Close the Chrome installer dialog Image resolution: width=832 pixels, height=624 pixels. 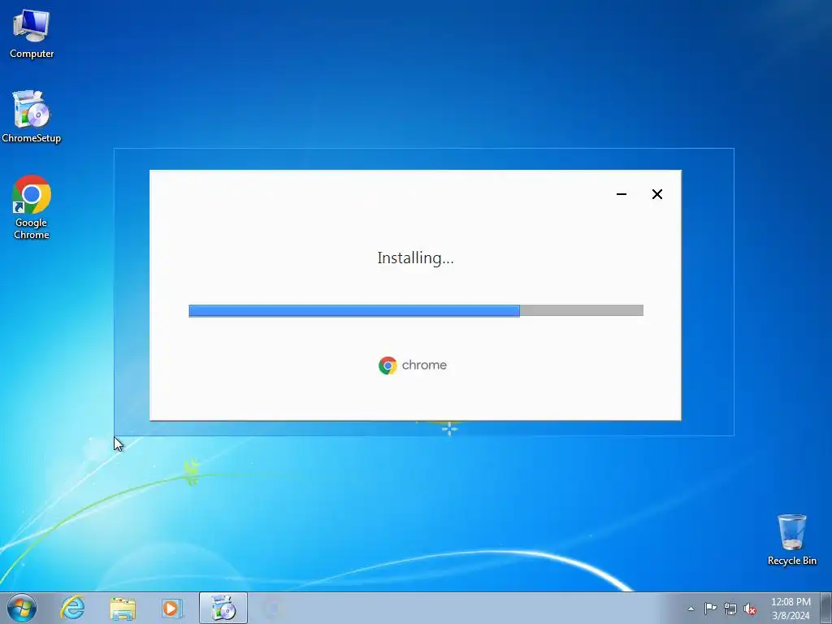pyautogui.click(x=656, y=194)
